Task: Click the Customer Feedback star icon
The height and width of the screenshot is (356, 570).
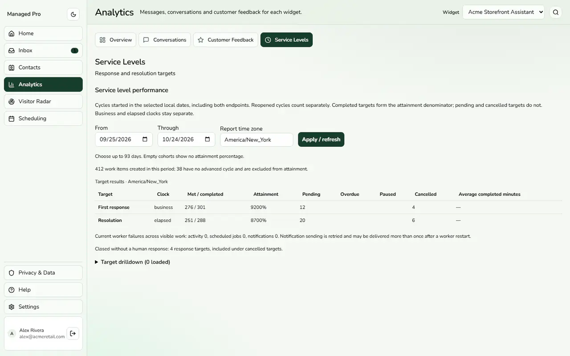Action: tap(201, 40)
